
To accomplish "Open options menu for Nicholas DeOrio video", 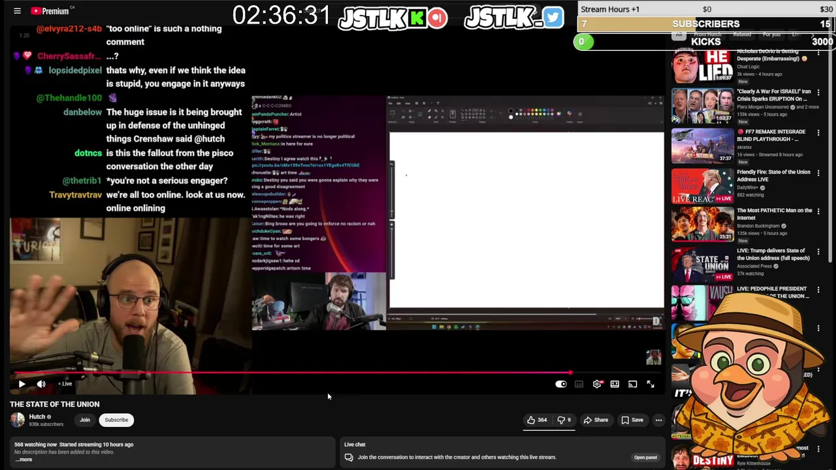I will (818, 53).
